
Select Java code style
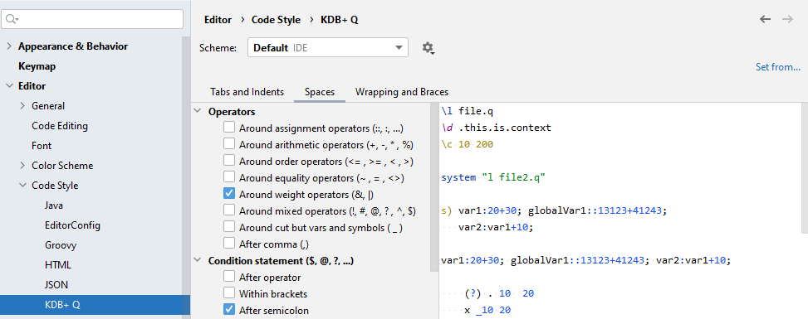(x=54, y=205)
